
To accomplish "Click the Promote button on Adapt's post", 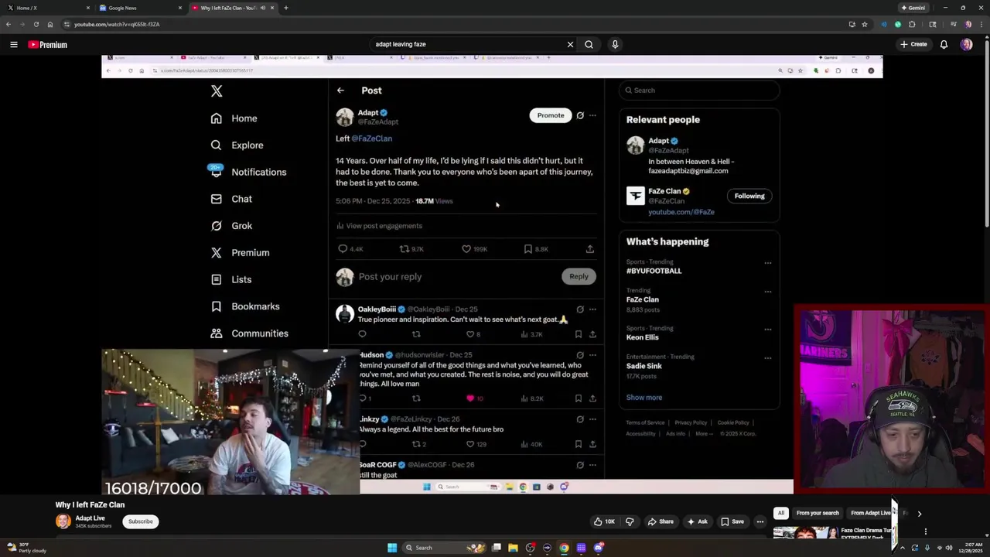I will pos(551,115).
